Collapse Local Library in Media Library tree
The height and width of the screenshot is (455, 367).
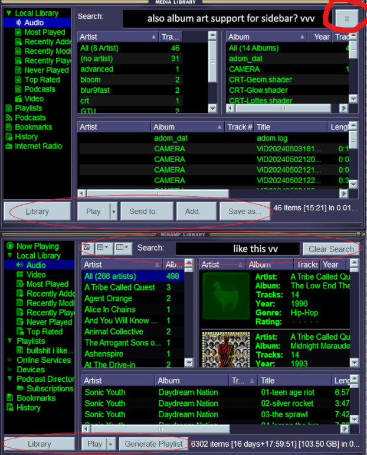(9, 13)
